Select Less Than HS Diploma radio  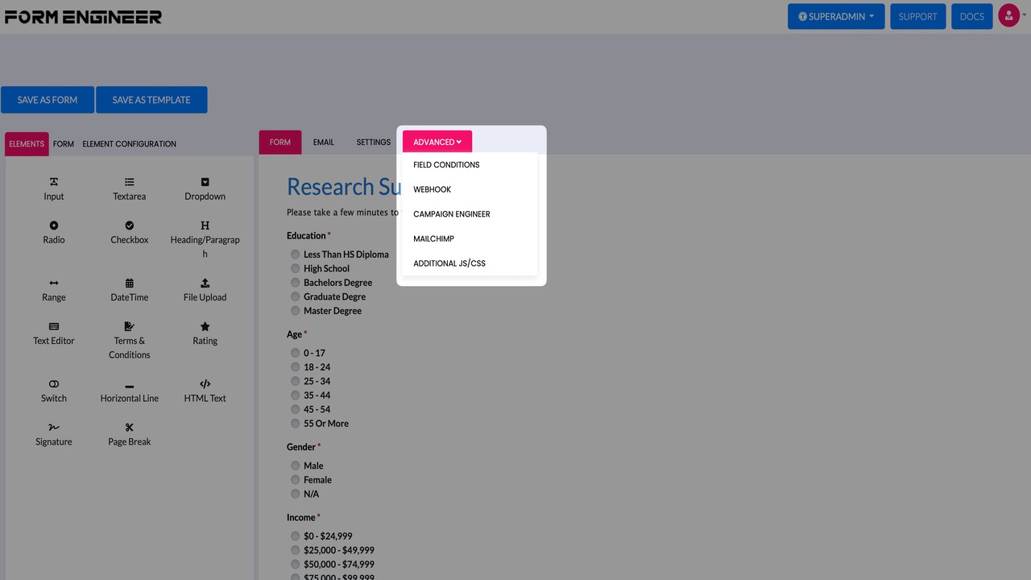coord(296,255)
